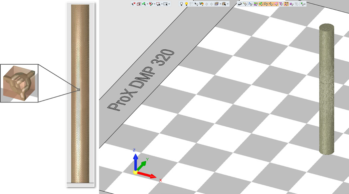This screenshot has width=349, height=194.
Task: Choose the green checkmark selection tool
Action: (x=144, y=4)
